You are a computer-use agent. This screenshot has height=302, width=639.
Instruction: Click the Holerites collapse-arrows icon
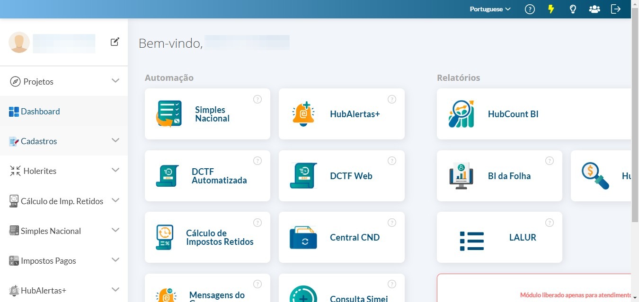[15, 171]
